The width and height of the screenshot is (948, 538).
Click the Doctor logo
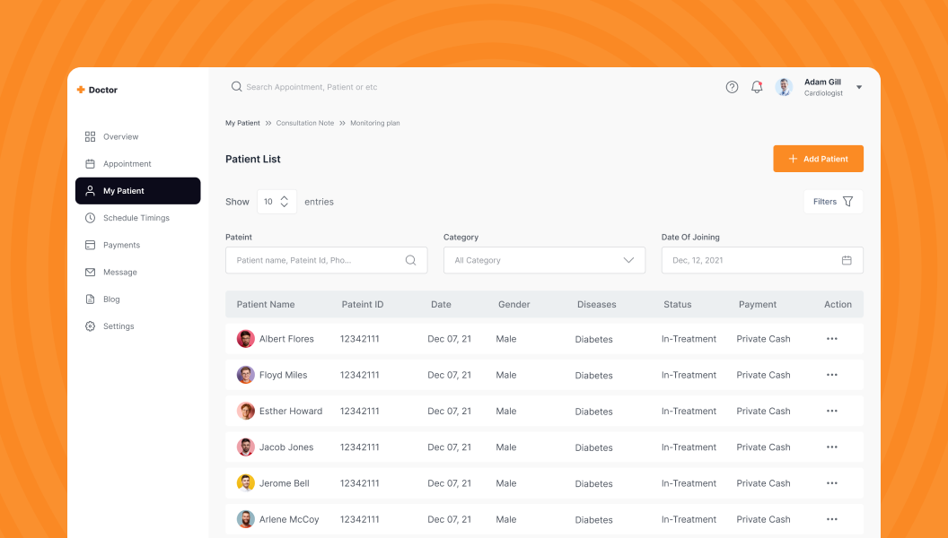(x=97, y=90)
